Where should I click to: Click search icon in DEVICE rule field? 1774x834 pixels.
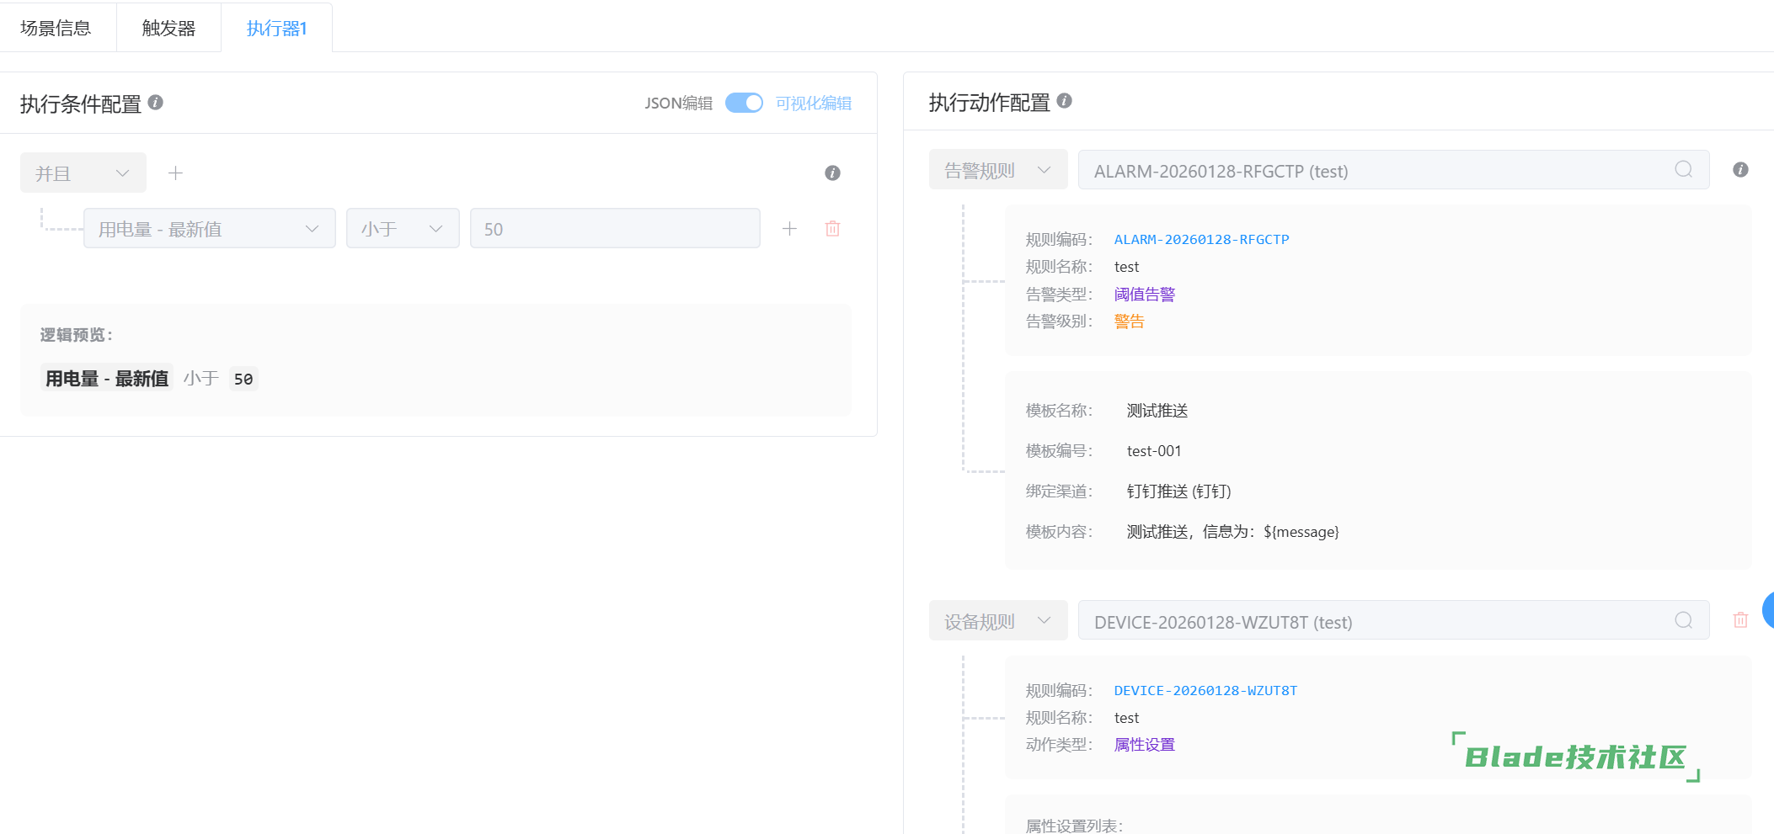coord(1683,621)
